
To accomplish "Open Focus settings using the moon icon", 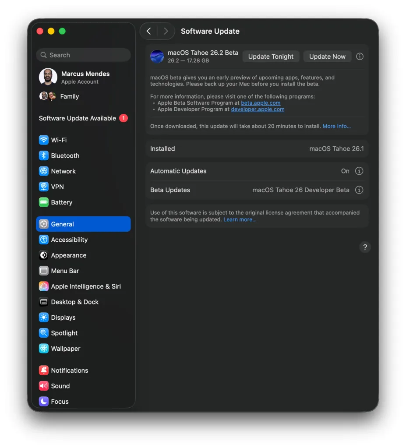I will click(43, 402).
